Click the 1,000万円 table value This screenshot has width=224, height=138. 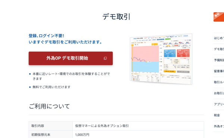(x=82, y=135)
